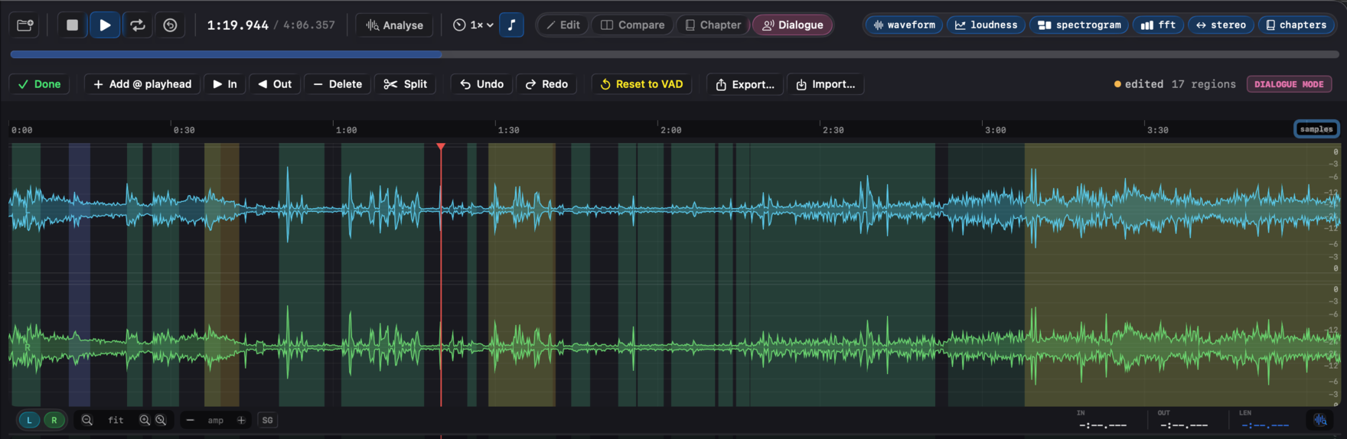Open the Export… dialog
The image size is (1347, 439).
coord(745,84)
